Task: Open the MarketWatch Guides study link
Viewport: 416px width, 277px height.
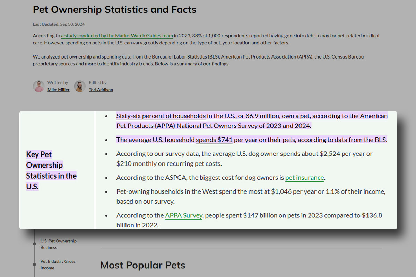Action: click(117, 35)
